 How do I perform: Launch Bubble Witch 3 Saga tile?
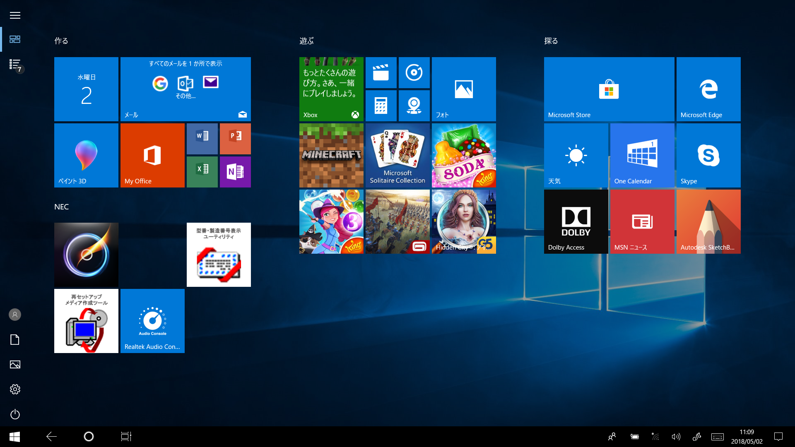[331, 221]
